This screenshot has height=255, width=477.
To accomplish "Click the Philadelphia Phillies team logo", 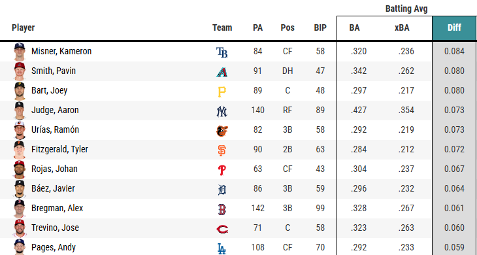I will point(222,170).
